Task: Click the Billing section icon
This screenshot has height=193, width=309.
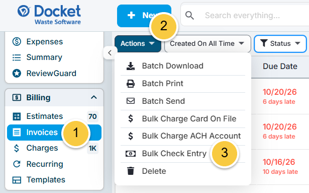Action: pyautogui.click(x=17, y=97)
